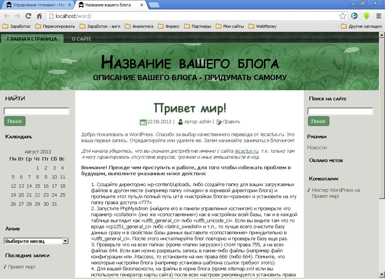Focus the left sidebar «Найти» search field

pos(36,111)
